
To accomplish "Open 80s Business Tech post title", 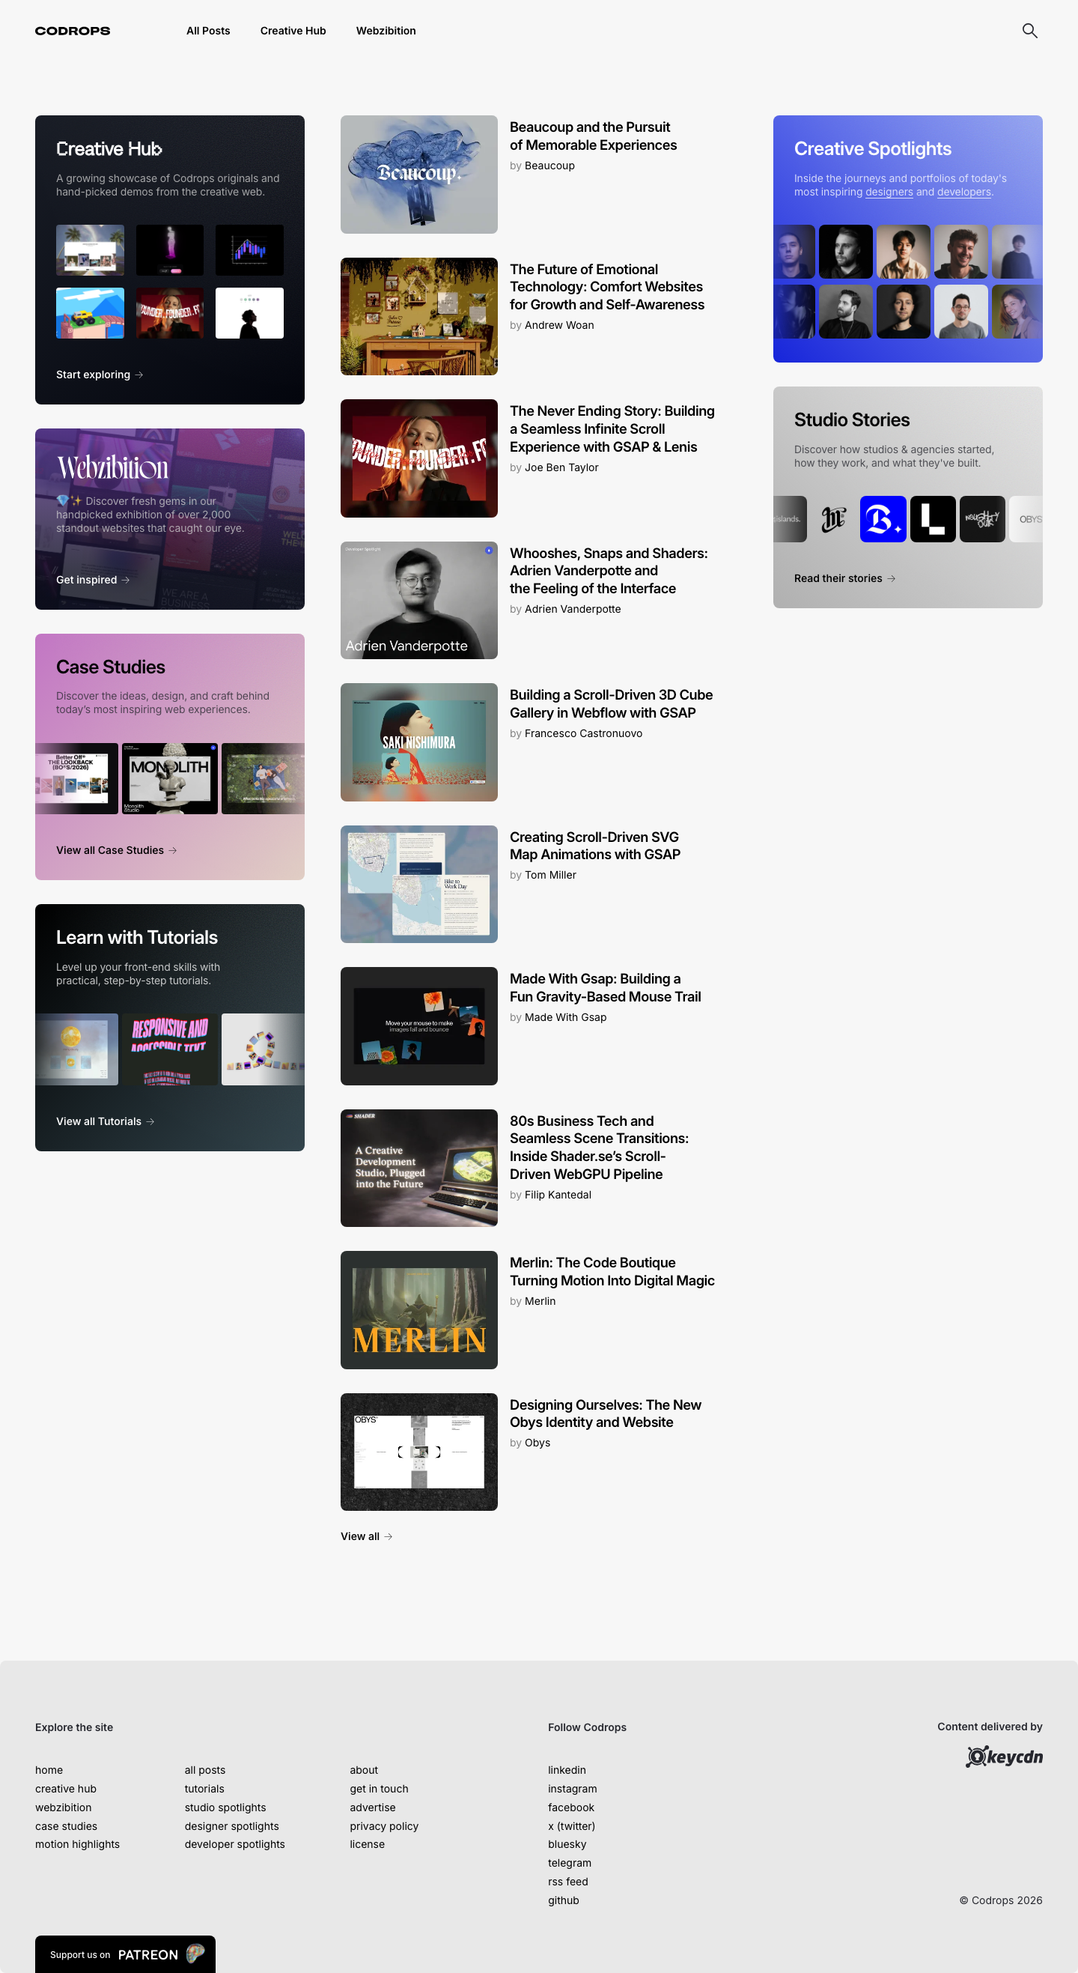I will tap(600, 1148).
